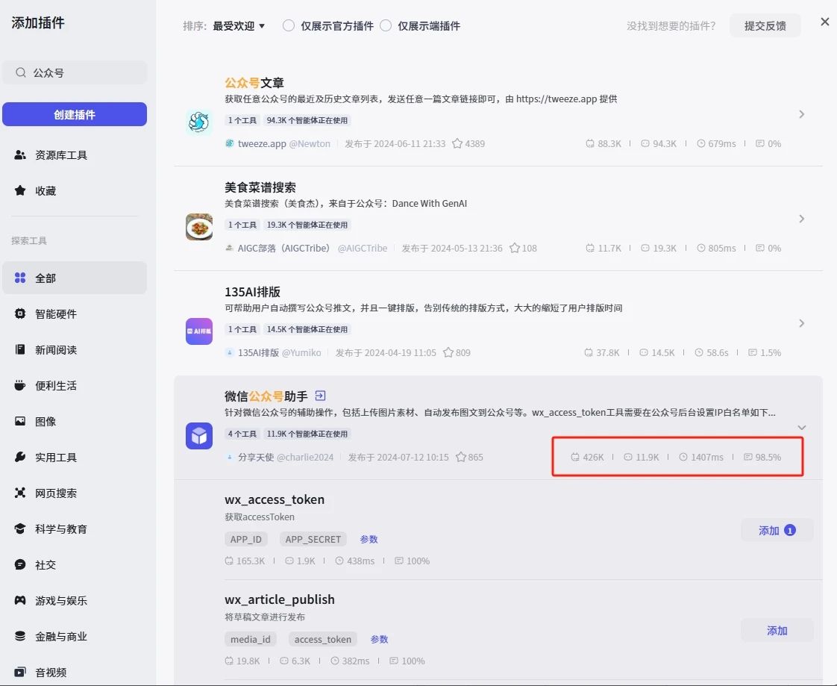
Task: Add the wx_access_token tool
Action: 777,531
